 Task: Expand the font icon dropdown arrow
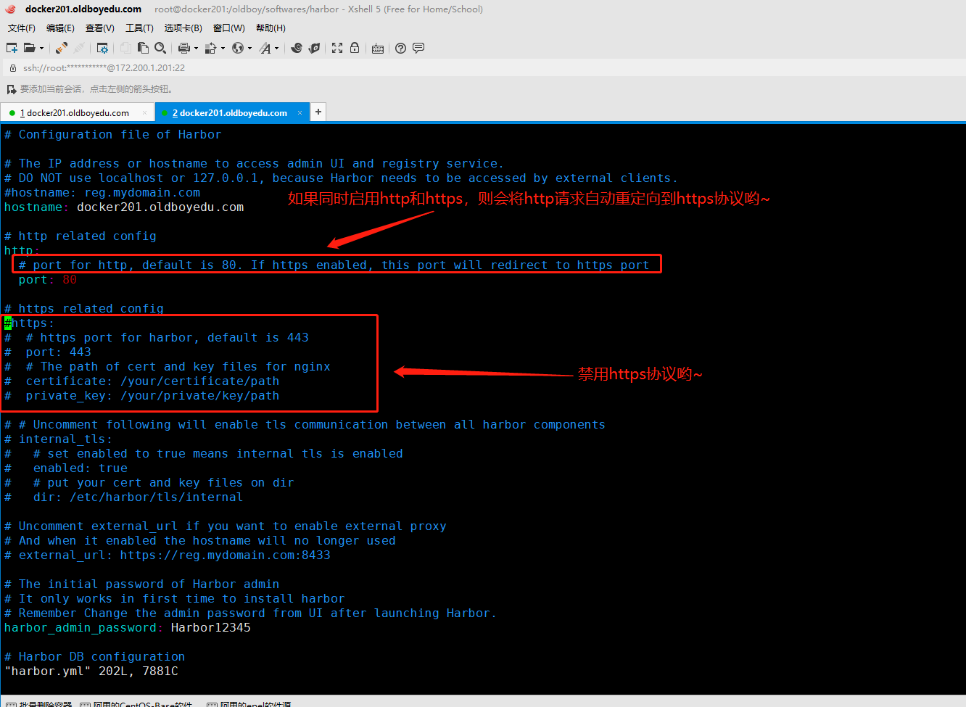[277, 49]
